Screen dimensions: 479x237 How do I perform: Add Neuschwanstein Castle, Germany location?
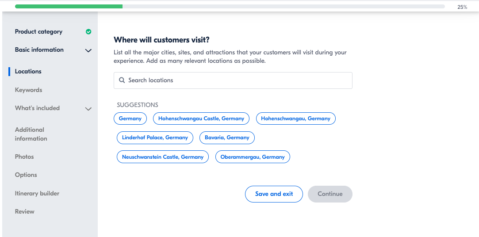[x=163, y=157]
